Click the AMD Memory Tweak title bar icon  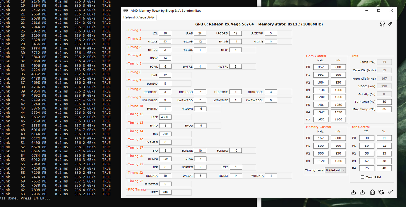[x=126, y=10]
